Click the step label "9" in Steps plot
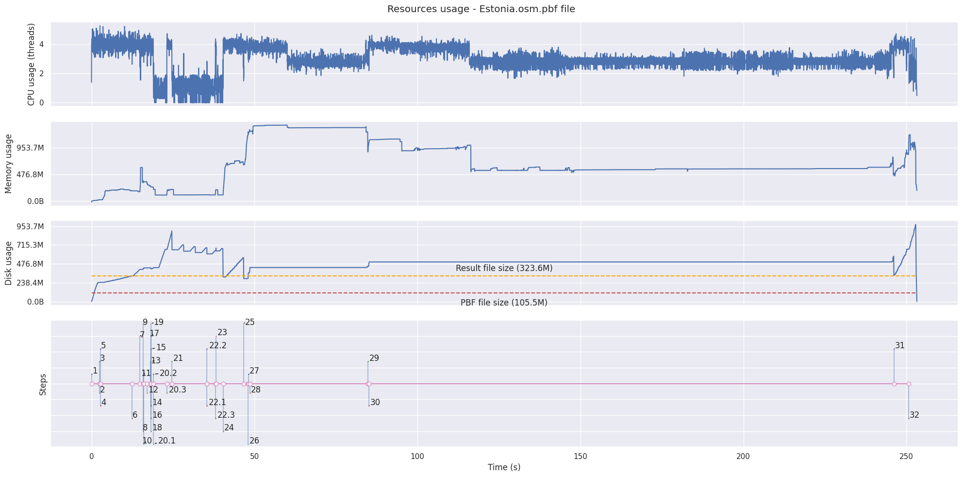The image size is (963, 477). tap(145, 323)
